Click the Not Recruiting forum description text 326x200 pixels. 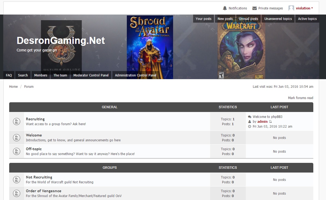click(x=60, y=182)
